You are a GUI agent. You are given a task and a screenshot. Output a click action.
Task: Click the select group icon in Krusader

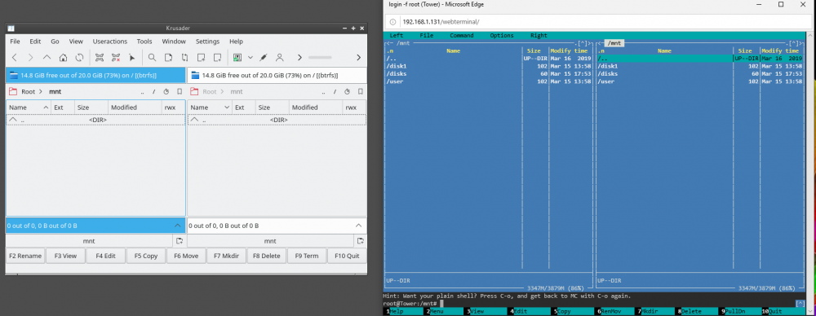point(100,57)
